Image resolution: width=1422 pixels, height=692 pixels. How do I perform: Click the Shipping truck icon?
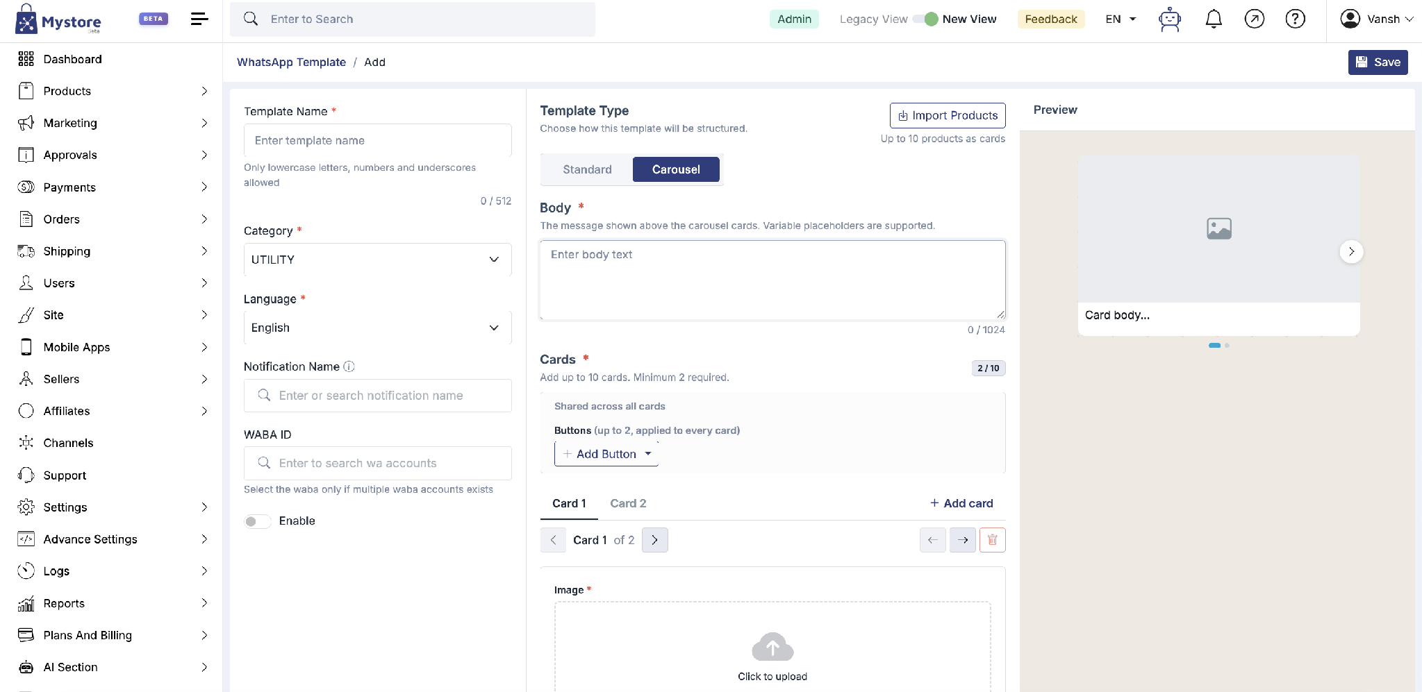26,251
